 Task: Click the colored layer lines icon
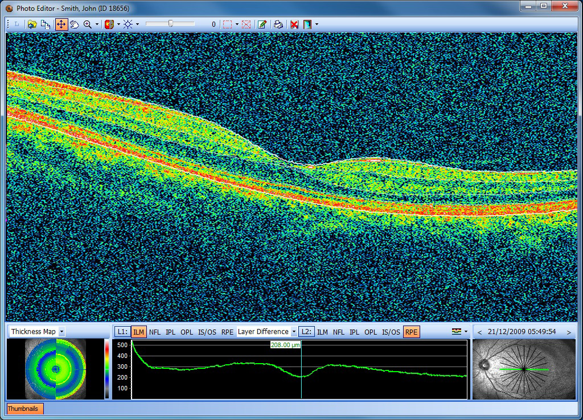click(x=457, y=332)
